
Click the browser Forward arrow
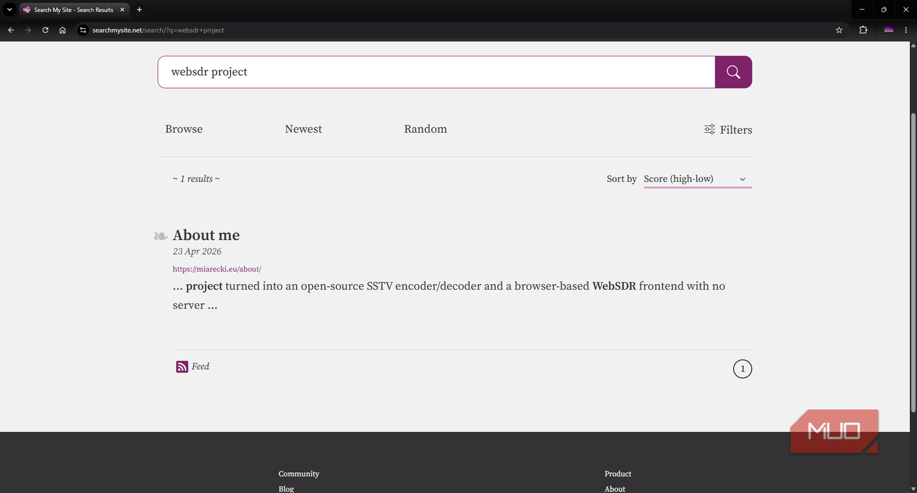[x=28, y=30]
